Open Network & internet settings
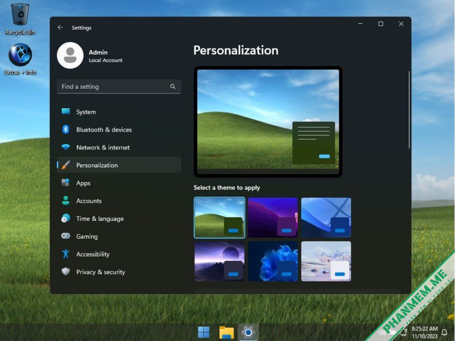The width and height of the screenshot is (455, 341). [x=119, y=147]
